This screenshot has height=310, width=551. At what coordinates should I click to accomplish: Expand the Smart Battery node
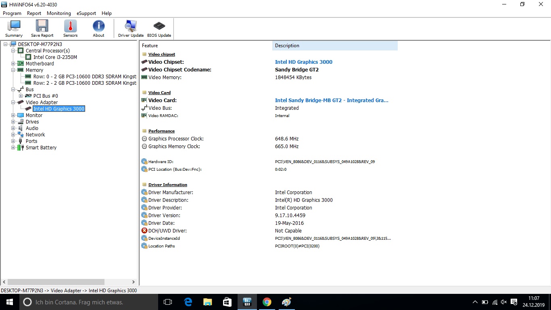click(x=13, y=148)
